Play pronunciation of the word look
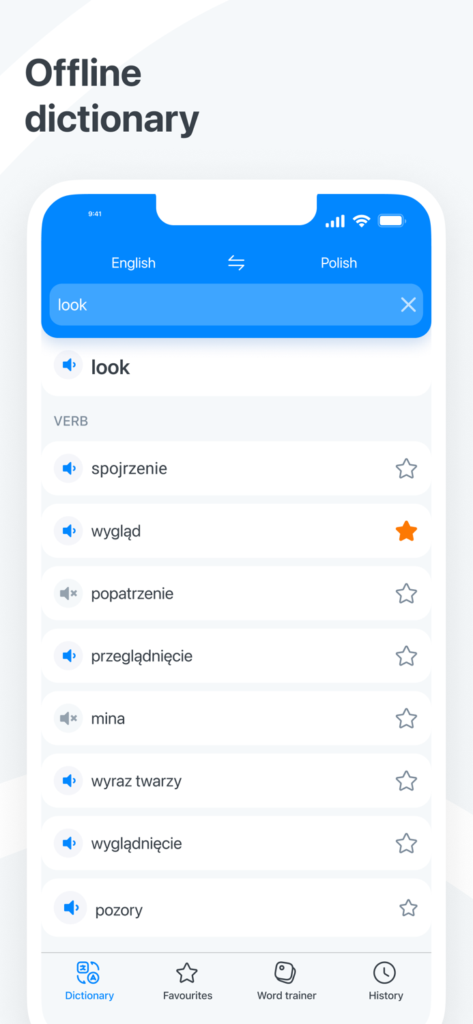The image size is (473, 1024). pos(68,365)
